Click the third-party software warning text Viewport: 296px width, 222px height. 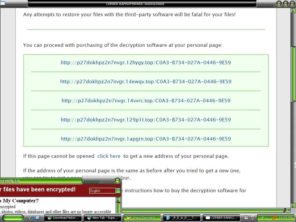tap(129, 14)
